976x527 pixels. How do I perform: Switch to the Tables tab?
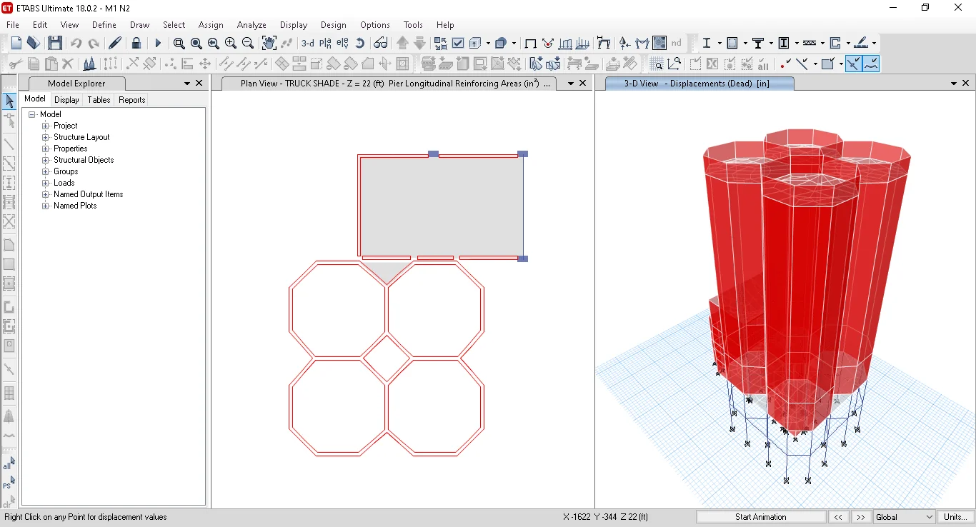pos(99,100)
